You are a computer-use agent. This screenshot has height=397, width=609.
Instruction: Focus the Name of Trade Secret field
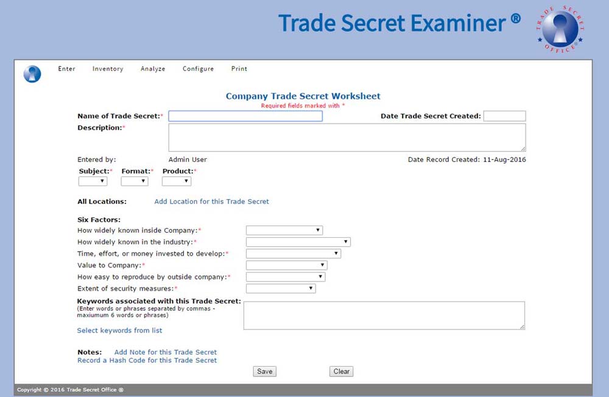click(245, 116)
